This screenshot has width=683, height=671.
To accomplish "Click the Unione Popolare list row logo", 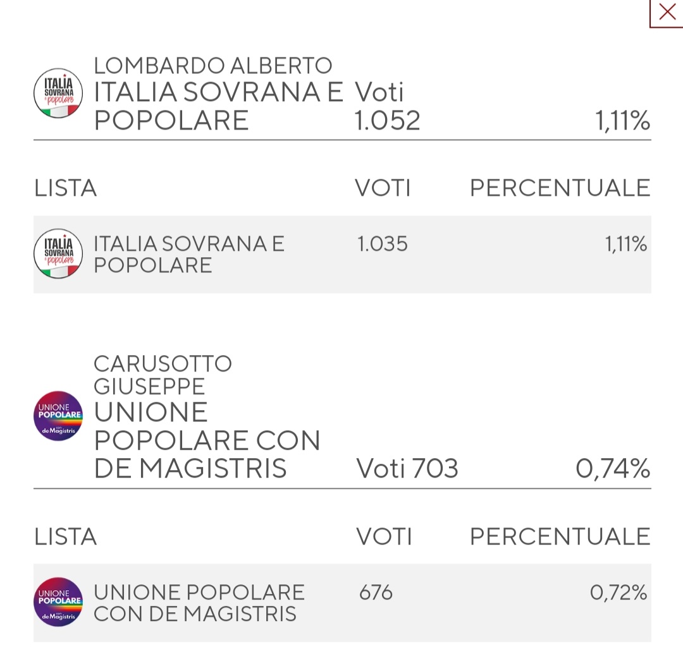I will [58, 602].
